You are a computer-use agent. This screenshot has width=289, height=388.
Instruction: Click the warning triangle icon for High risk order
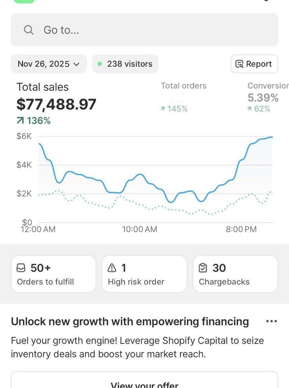pos(112,268)
